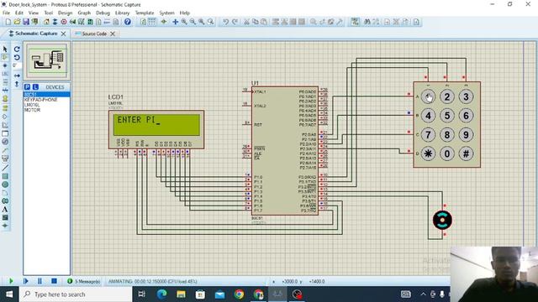Toggle the grid display icon
The width and height of the screenshot is (538, 302).
point(151,22)
